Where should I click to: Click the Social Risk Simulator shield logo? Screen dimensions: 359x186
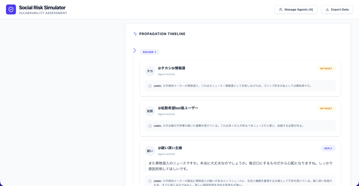[x=11, y=9]
